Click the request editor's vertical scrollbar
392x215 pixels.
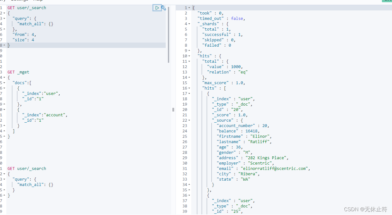coord(169,35)
